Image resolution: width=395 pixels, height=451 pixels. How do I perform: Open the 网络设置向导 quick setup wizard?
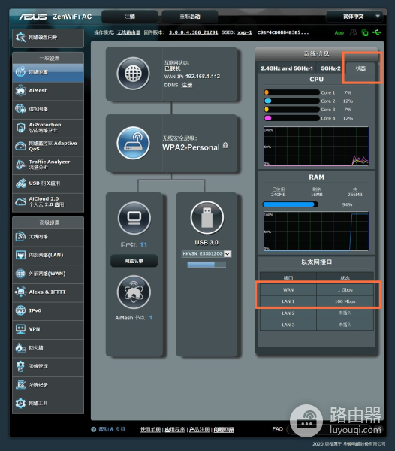[x=48, y=38]
